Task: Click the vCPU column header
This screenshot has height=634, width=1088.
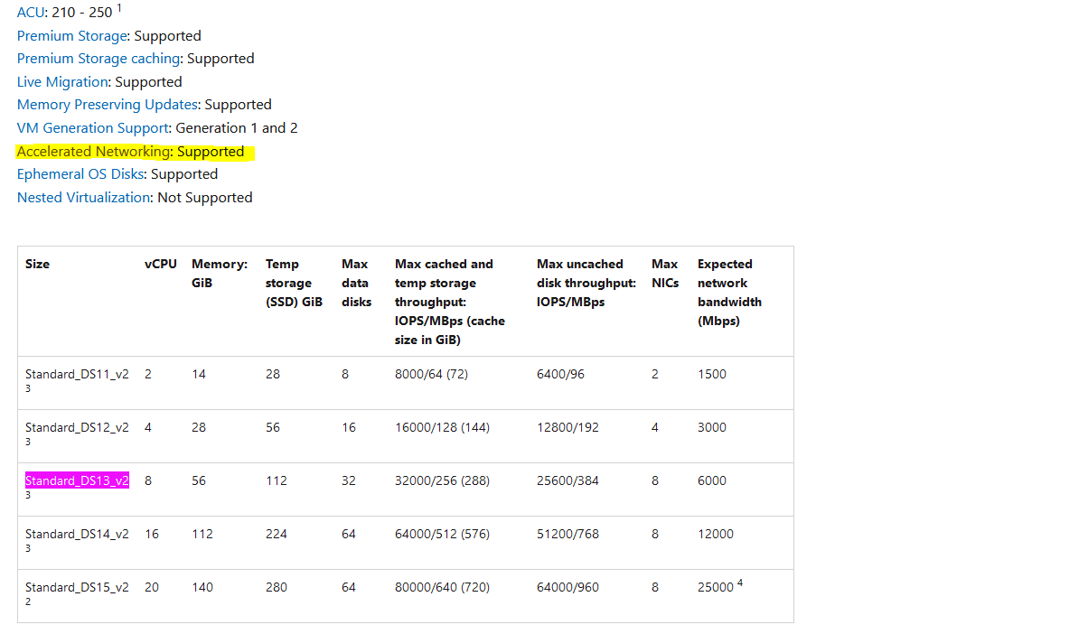Action: click(161, 264)
